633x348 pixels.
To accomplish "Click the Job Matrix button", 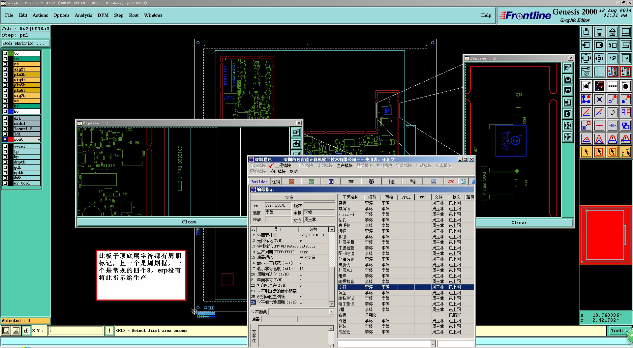I will click(26, 43).
